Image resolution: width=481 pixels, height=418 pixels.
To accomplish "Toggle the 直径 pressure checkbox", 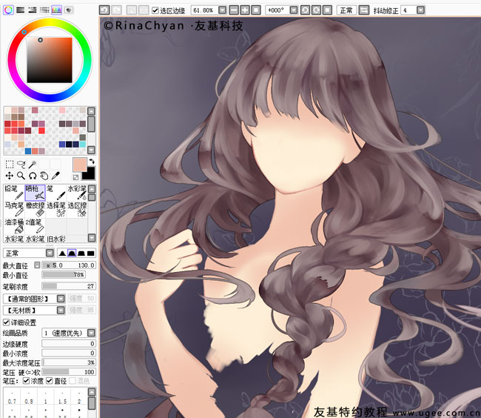I will [x=50, y=381].
